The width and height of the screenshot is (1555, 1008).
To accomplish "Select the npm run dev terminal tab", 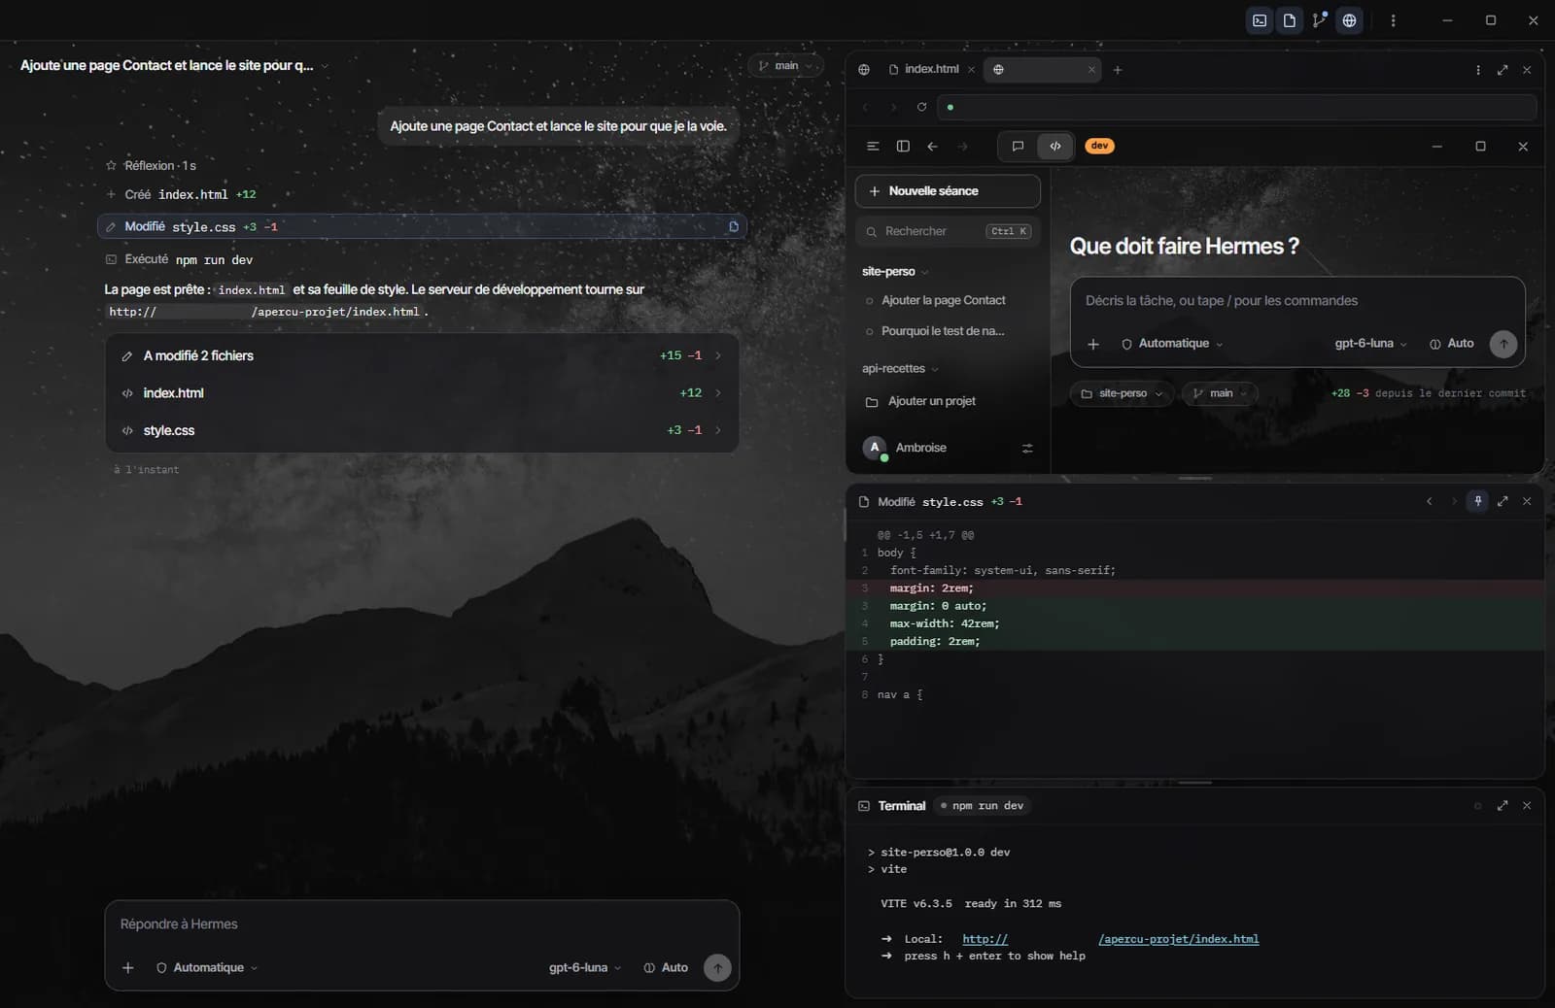I will point(982,806).
